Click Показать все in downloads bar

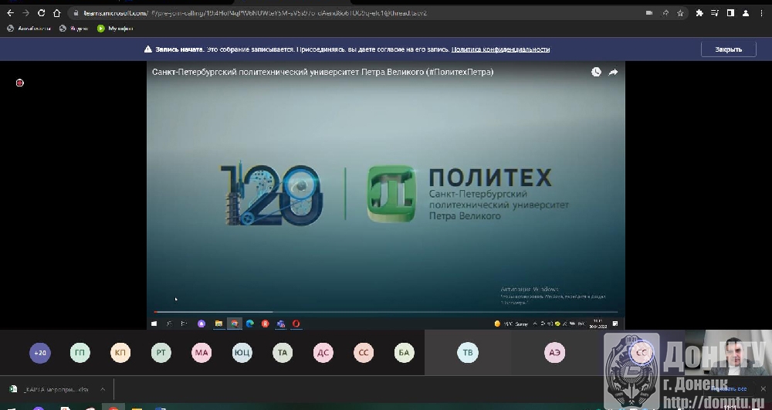click(x=728, y=389)
